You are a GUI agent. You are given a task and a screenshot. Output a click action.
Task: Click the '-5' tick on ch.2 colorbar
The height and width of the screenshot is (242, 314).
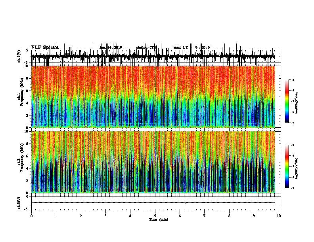(x=292, y=166)
